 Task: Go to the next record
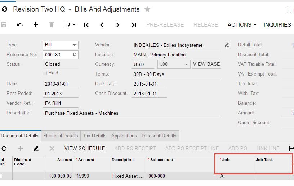117,25
